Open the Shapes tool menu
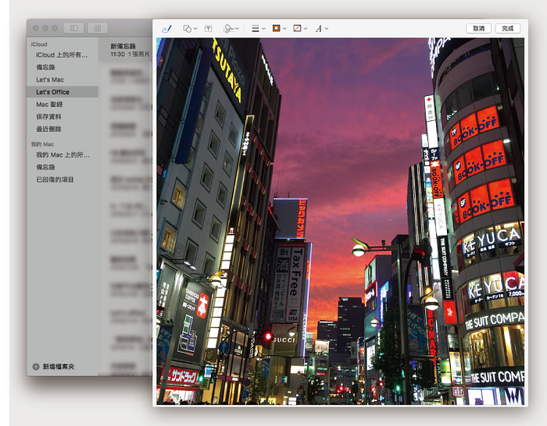This screenshot has width=547, height=426. 189,28
